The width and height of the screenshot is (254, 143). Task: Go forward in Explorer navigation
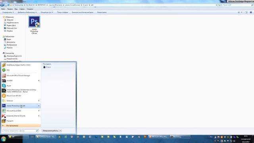[6, 5]
